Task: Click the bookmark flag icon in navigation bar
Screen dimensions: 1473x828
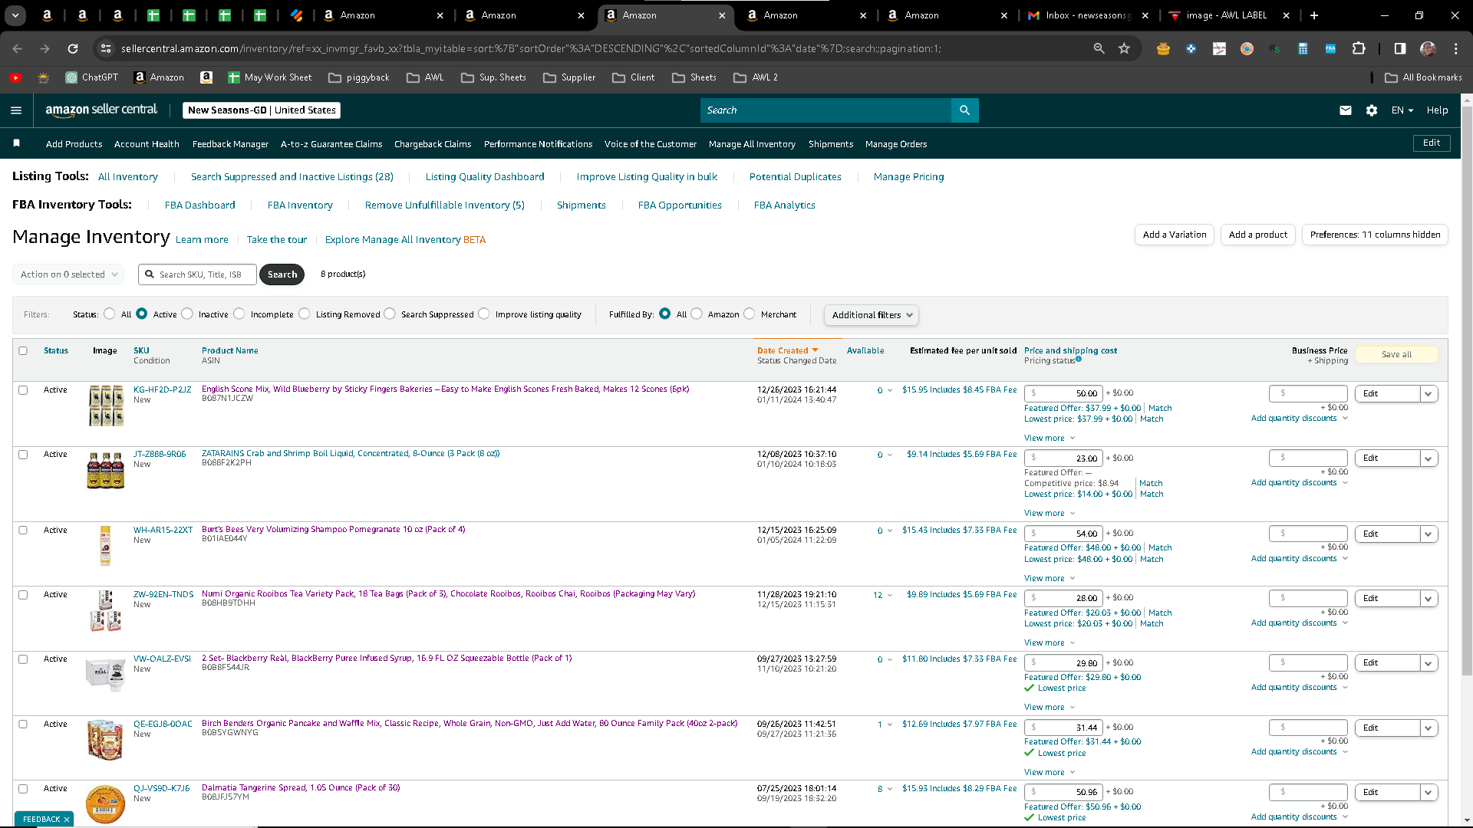Action: 16,143
